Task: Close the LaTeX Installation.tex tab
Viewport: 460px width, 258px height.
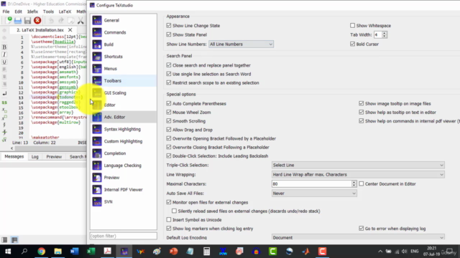Action: click(x=70, y=30)
